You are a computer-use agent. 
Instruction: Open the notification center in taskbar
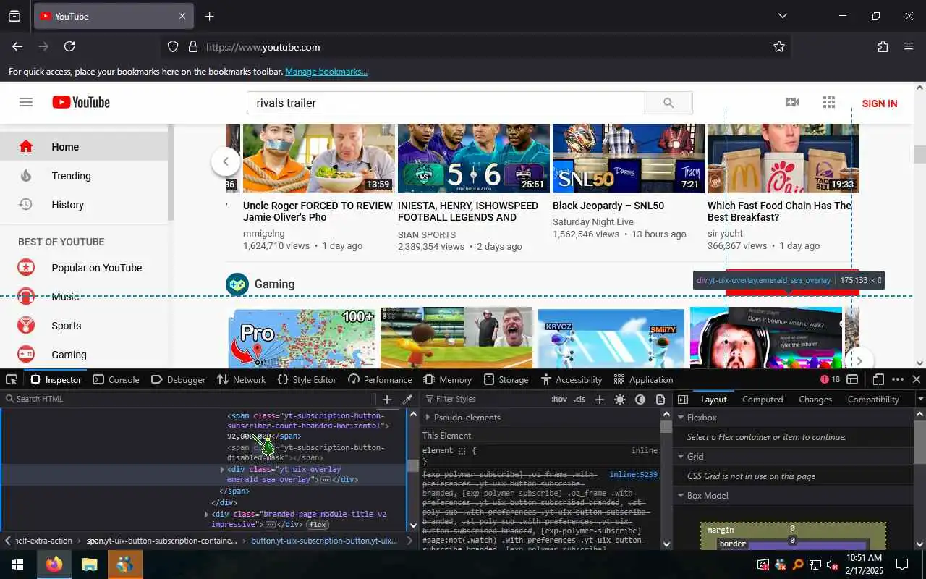click(x=902, y=565)
